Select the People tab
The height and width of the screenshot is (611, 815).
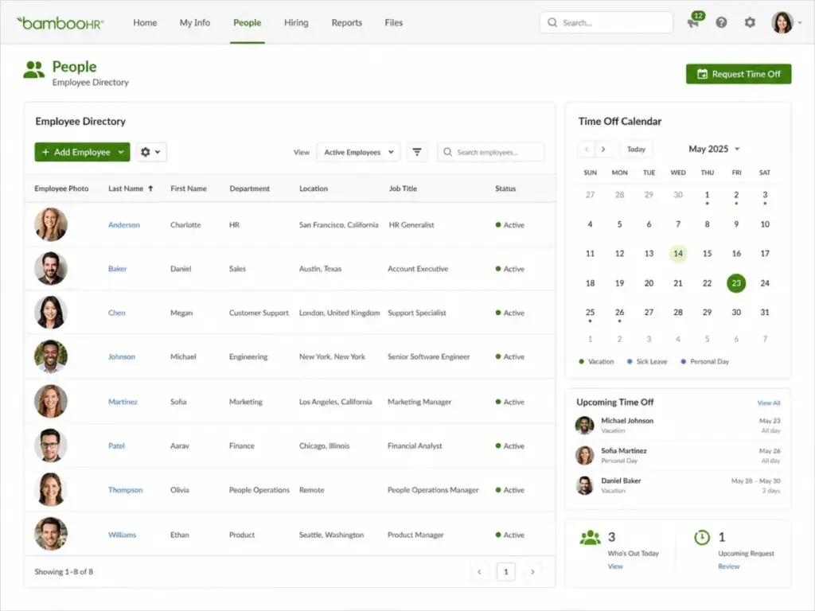coord(248,23)
